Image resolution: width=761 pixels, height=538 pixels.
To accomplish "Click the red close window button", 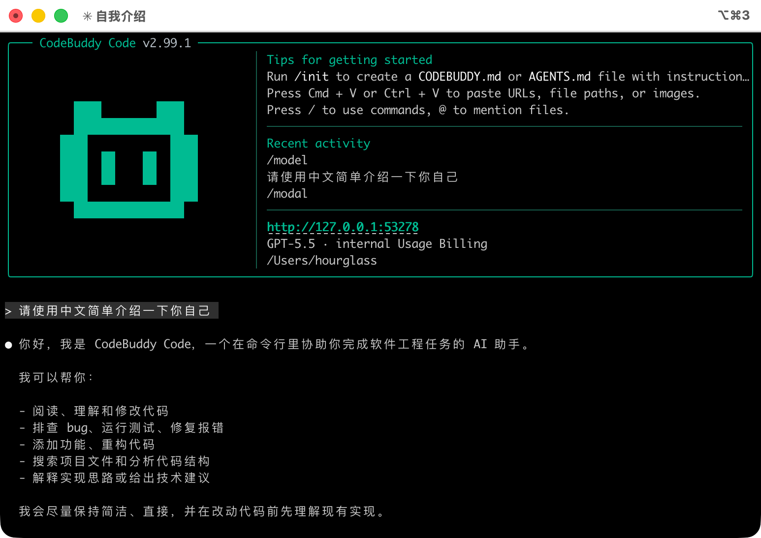I will click(16, 16).
